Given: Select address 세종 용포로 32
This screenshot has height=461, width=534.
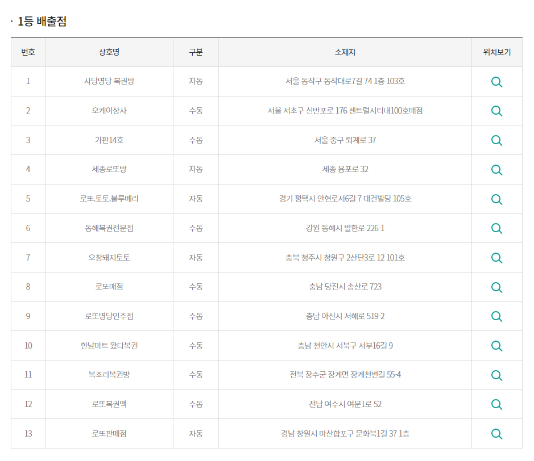Looking at the screenshot, I should pyautogui.click(x=345, y=169).
